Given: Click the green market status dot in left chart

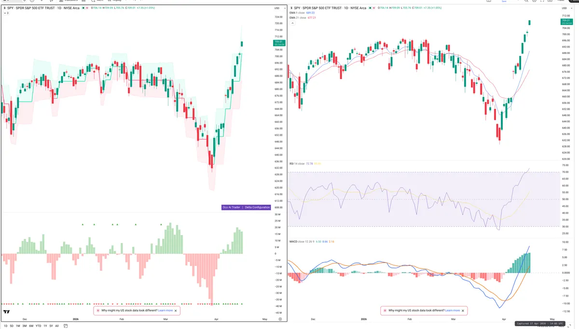Looking at the screenshot, I should click(x=83, y=8).
